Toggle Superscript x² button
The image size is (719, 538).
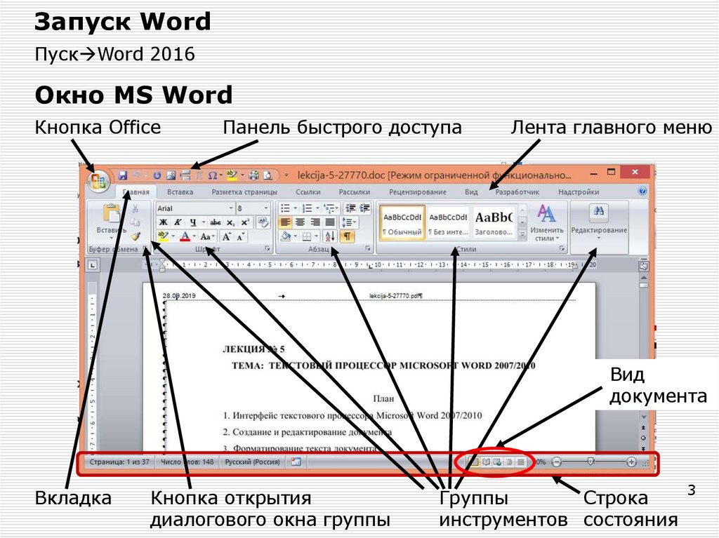click(245, 222)
